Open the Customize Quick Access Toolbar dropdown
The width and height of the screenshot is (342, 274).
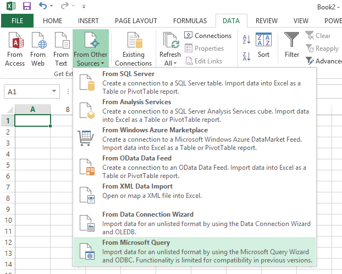click(84, 7)
